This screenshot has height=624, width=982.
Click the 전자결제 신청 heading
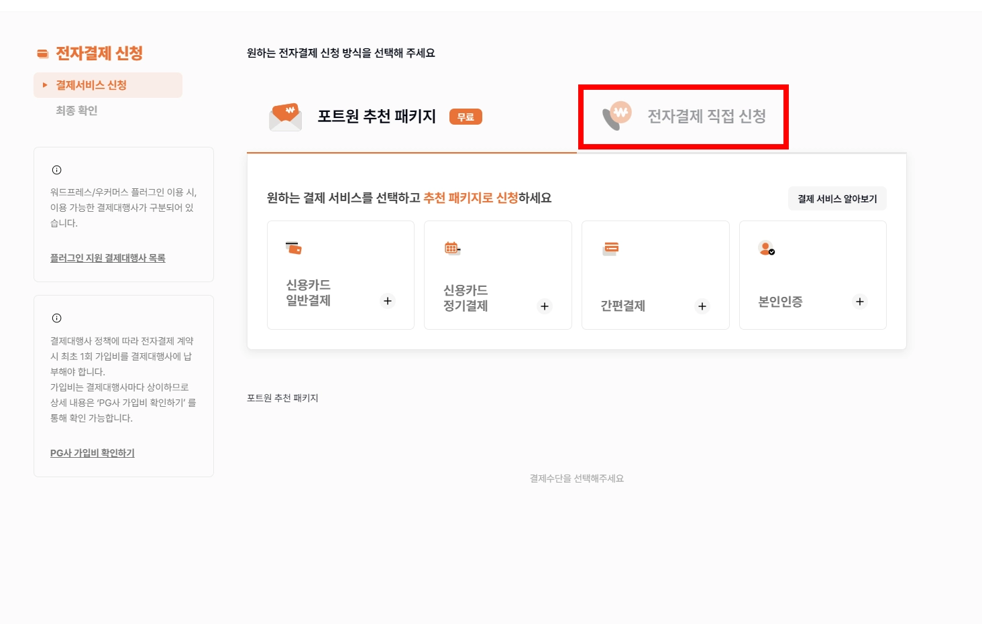pyautogui.click(x=99, y=53)
